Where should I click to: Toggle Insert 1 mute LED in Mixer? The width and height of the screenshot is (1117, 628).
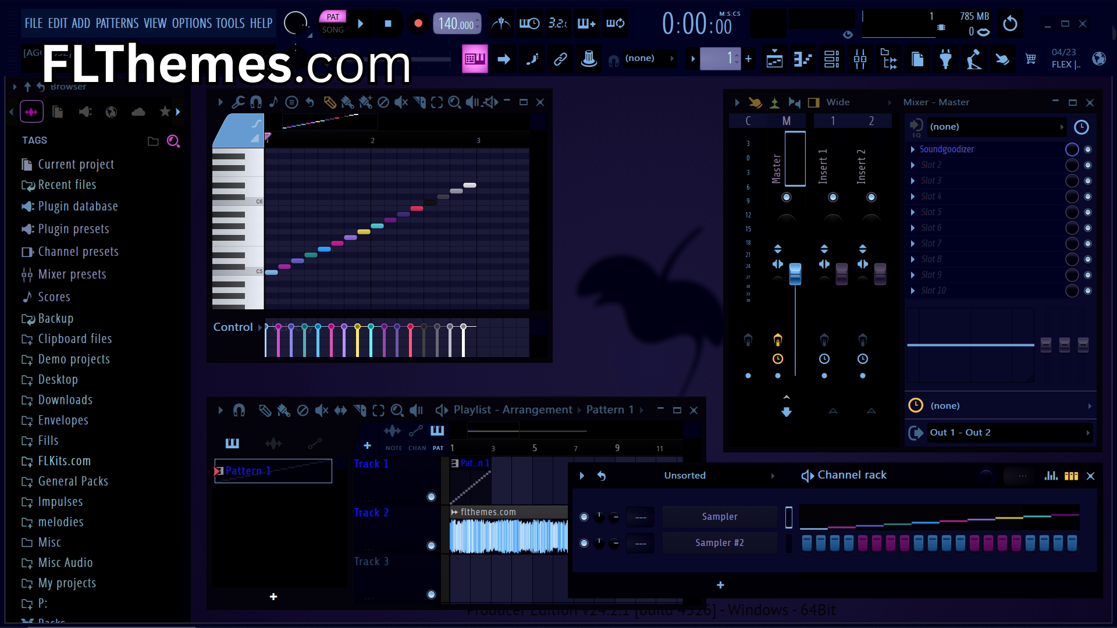pyautogui.click(x=833, y=197)
